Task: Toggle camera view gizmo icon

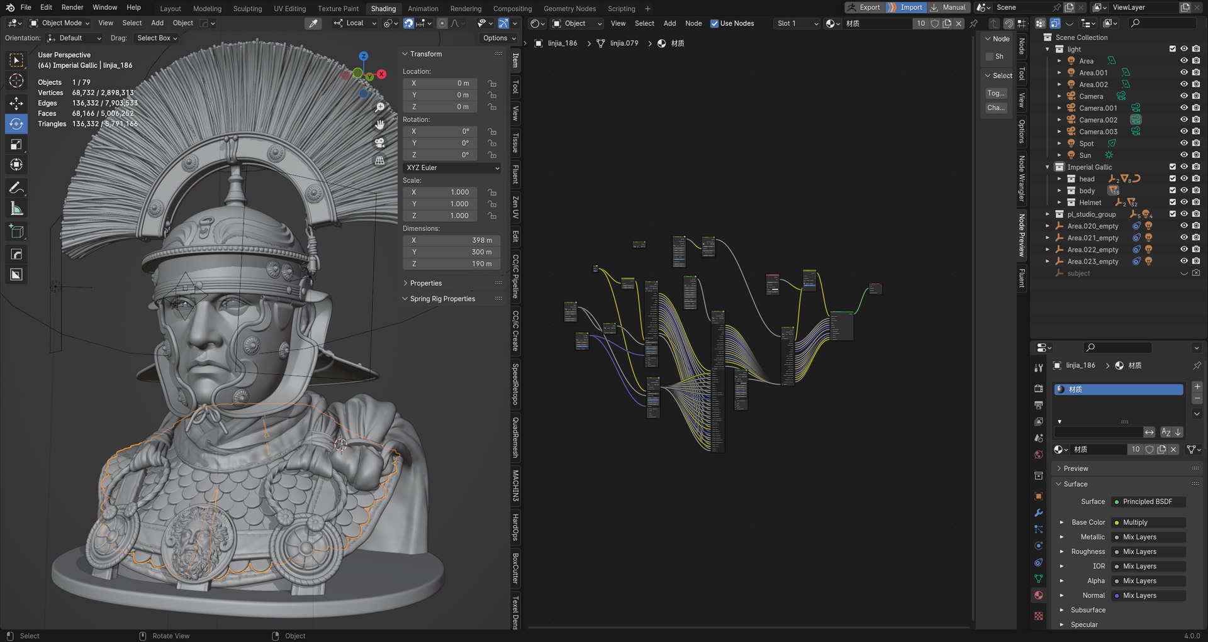Action: [380, 143]
